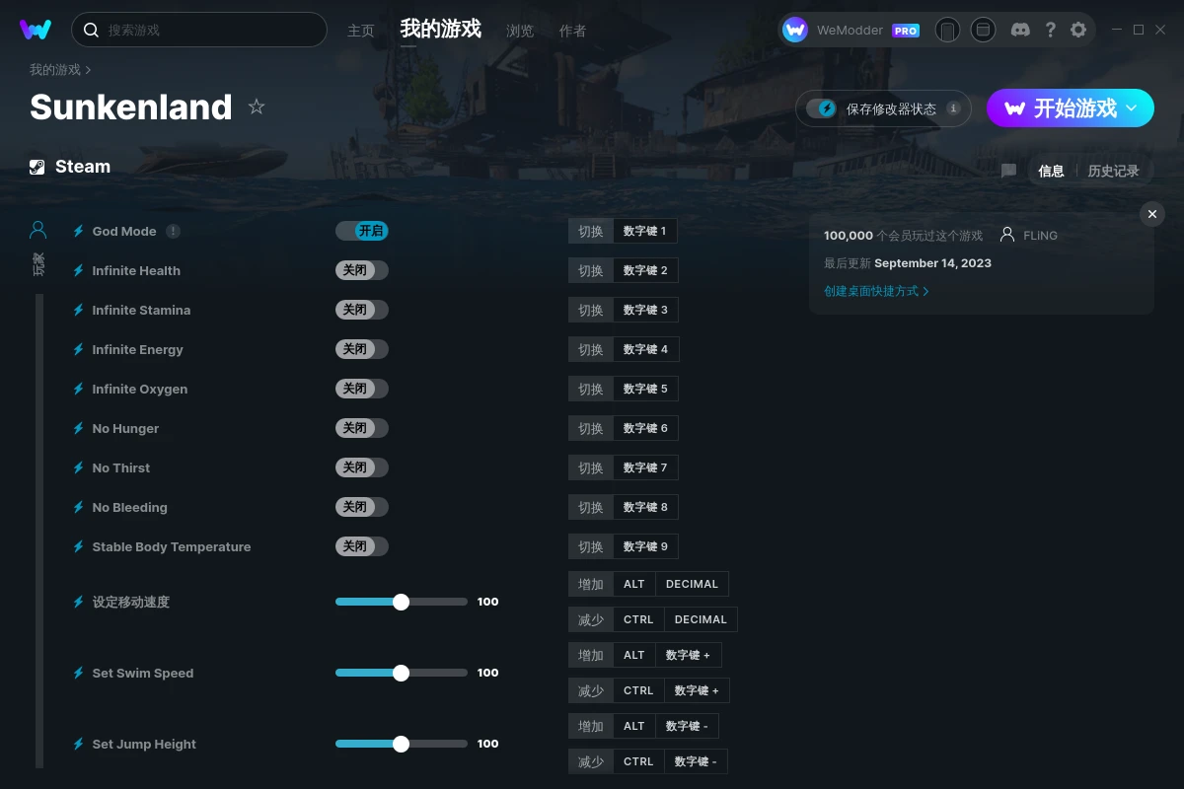This screenshot has height=789, width=1184.
Task: Switch to the History tab
Action: point(1113,171)
